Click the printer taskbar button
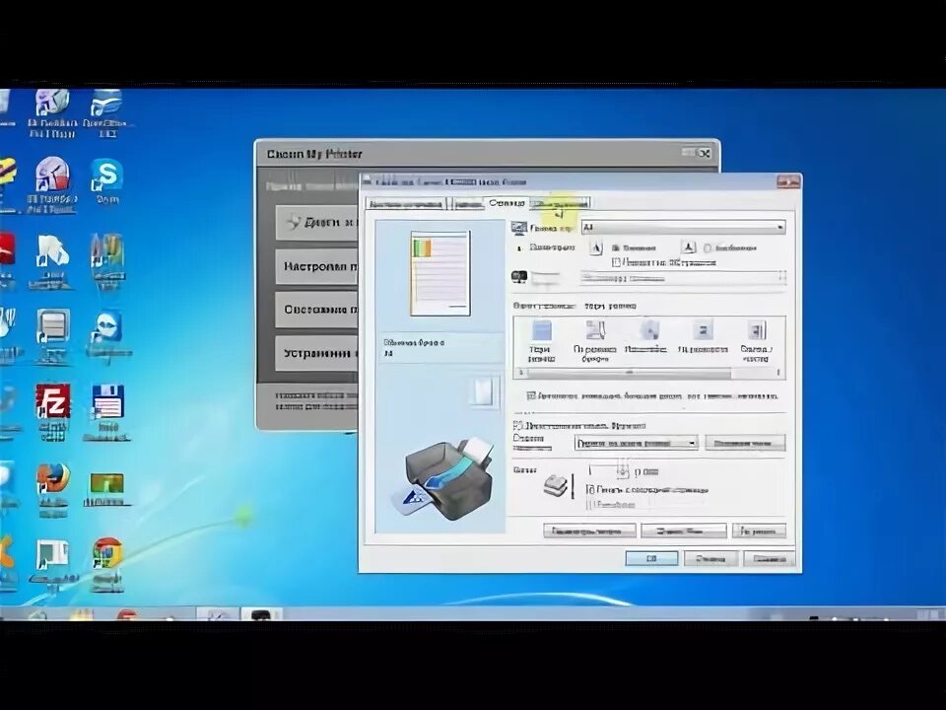Image resolution: width=946 pixels, height=710 pixels. pos(261,614)
